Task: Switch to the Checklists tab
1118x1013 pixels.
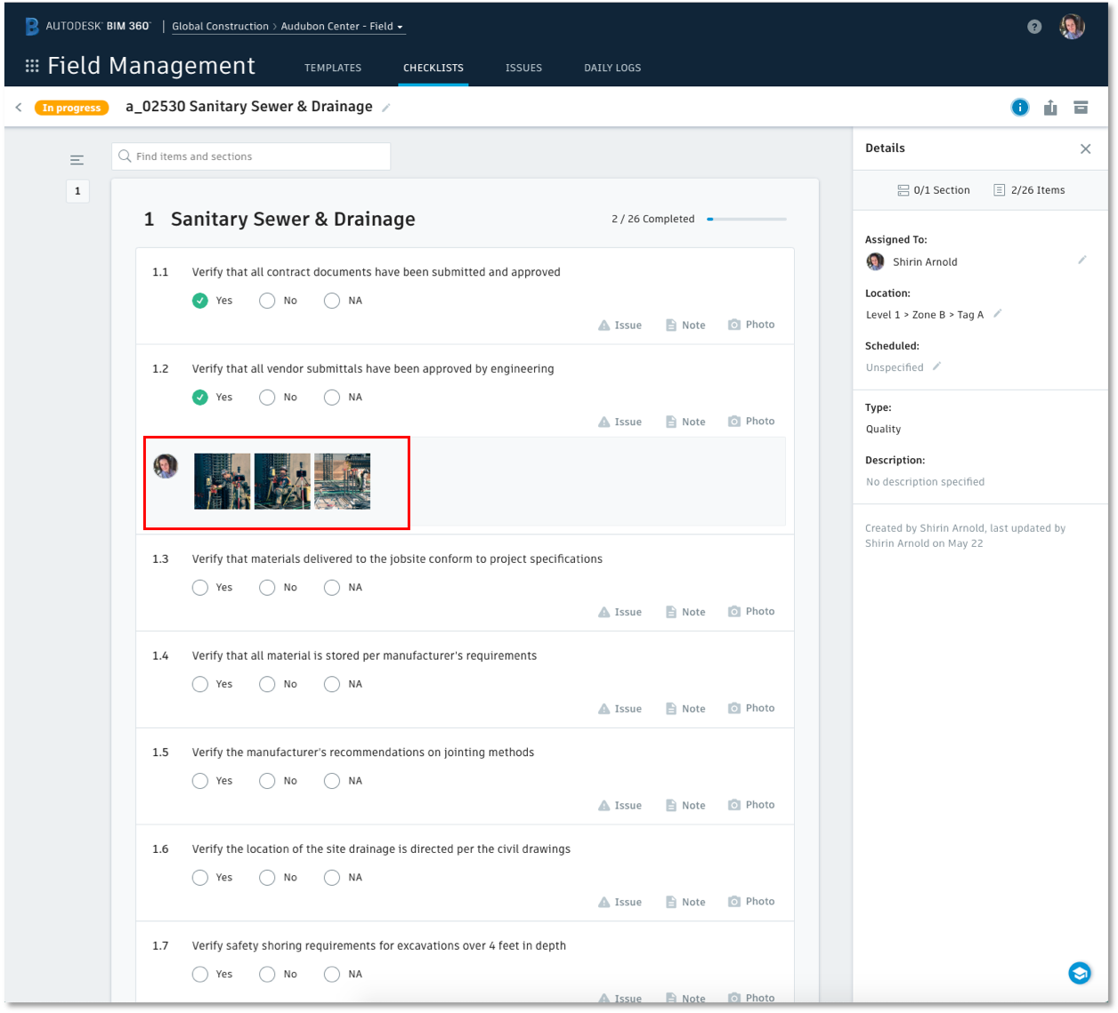Action: [x=433, y=68]
